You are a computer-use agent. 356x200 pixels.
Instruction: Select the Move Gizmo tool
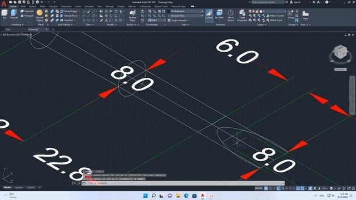click(x=230, y=16)
